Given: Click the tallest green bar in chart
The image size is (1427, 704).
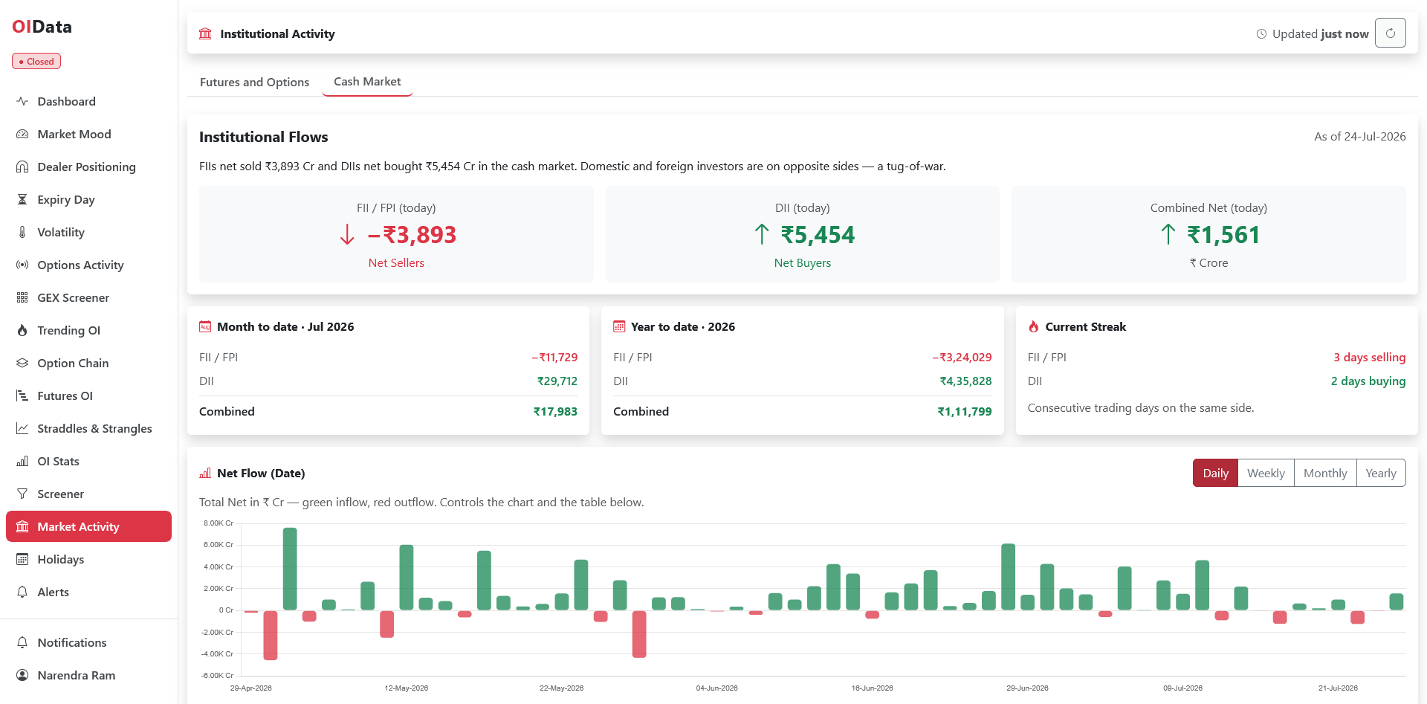Looking at the screenshot, I should tap(290, 569).
